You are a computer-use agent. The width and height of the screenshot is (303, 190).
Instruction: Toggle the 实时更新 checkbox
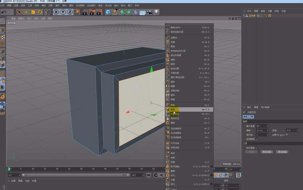(256, 147)
